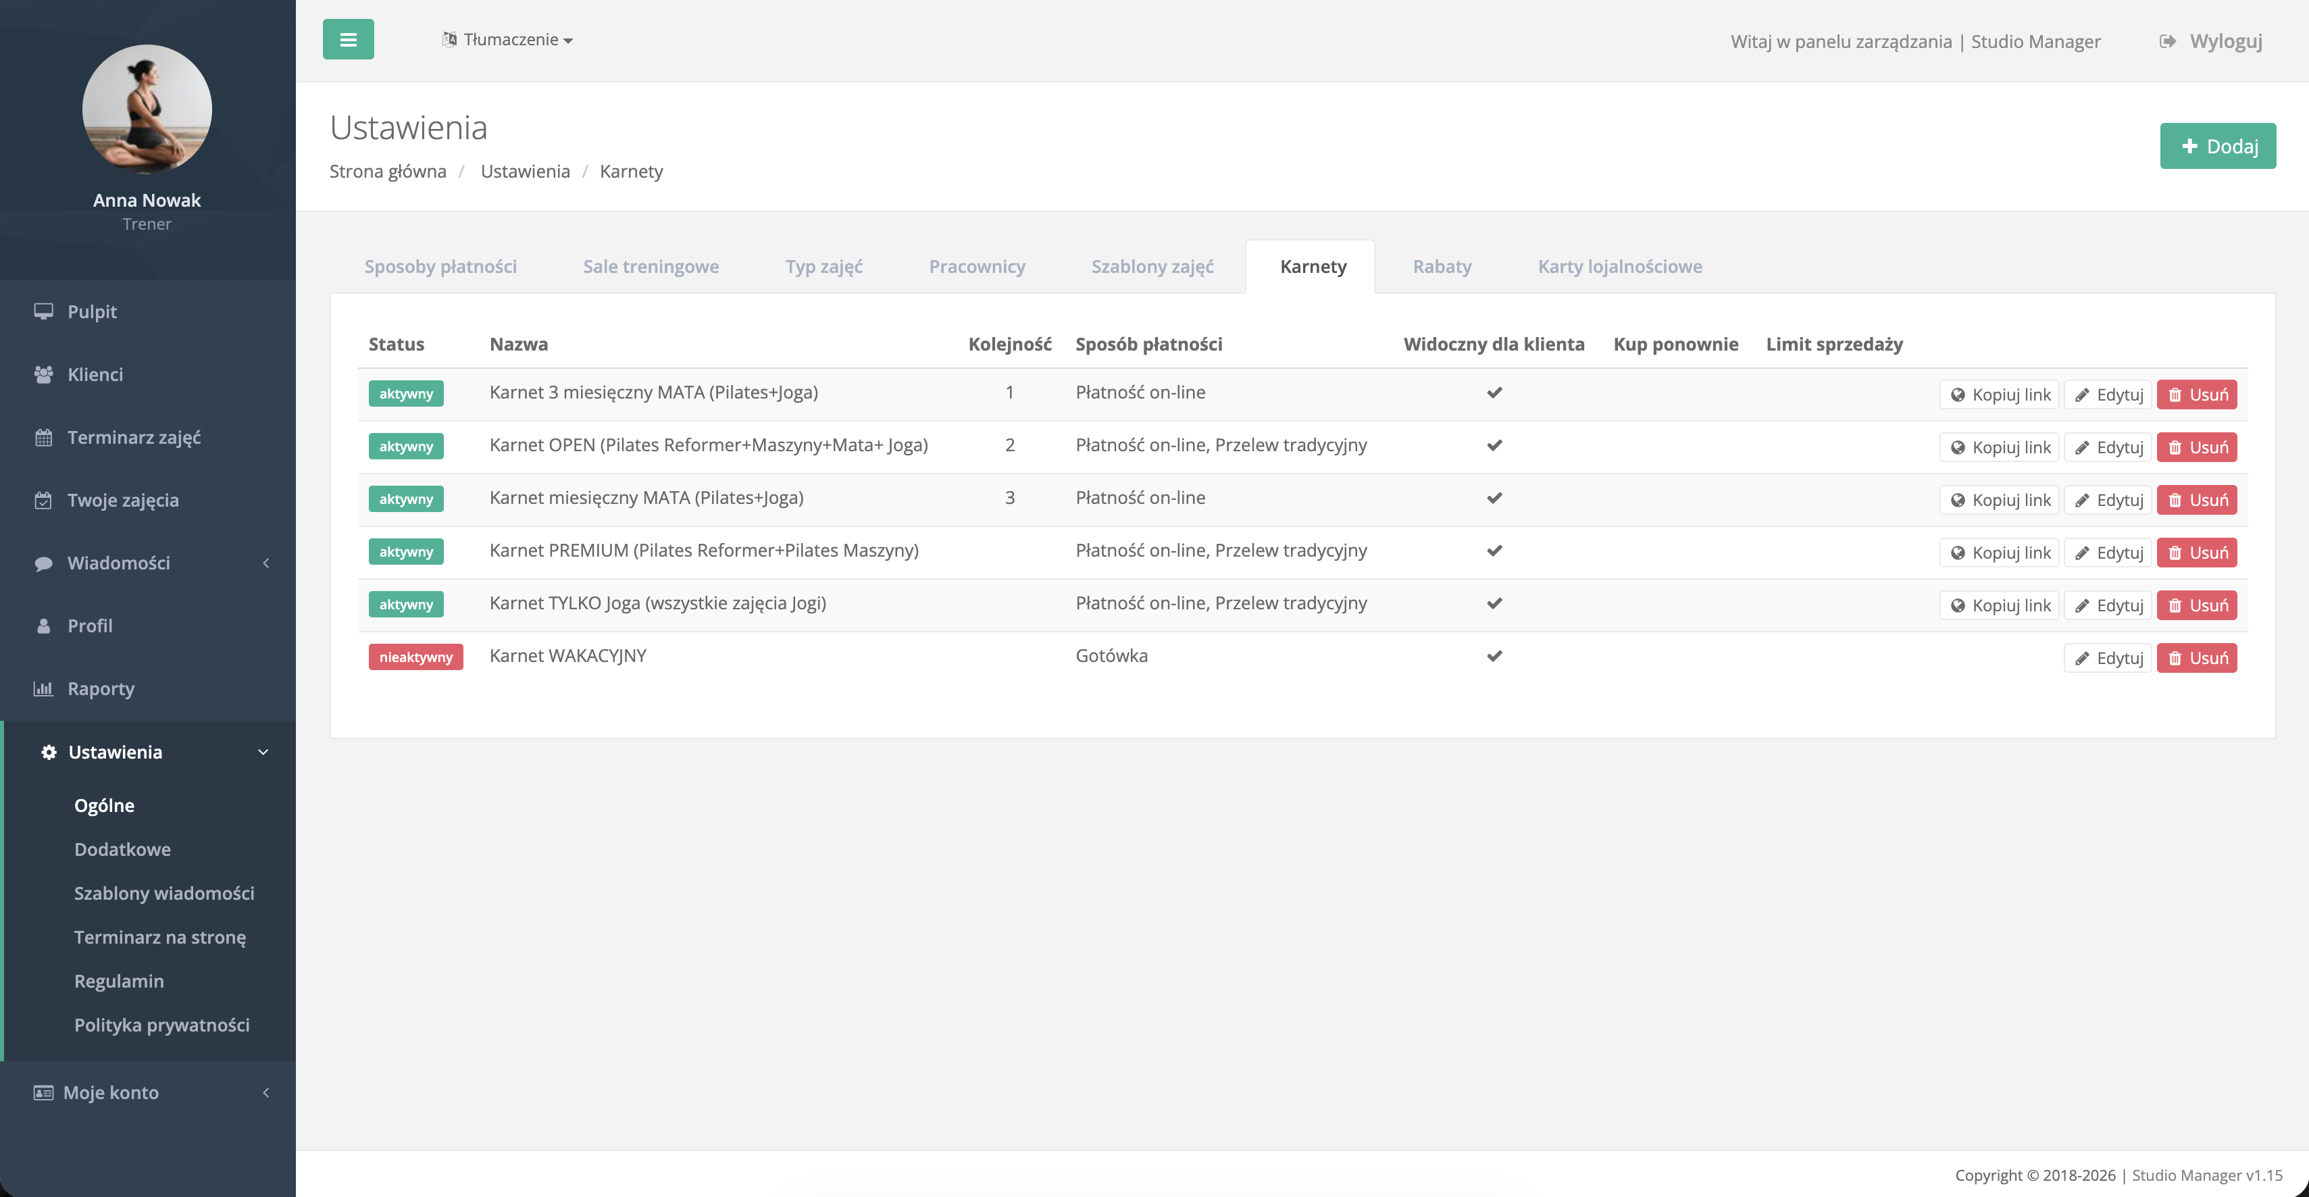This screenshot has height=1197, width=2309.
Task: Click the Klienci users icon
Action: [x=43, y=374]
